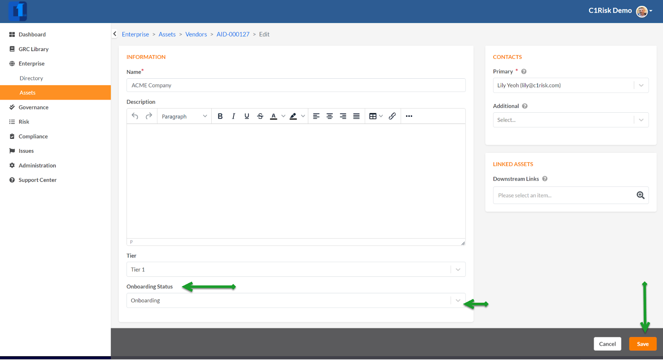Click the magnifier search icon in Downstream Links
This screenshot has width=663, height=360.
641,195
